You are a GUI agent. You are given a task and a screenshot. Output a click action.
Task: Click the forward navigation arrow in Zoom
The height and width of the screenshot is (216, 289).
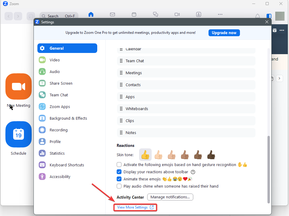(18, 16)
